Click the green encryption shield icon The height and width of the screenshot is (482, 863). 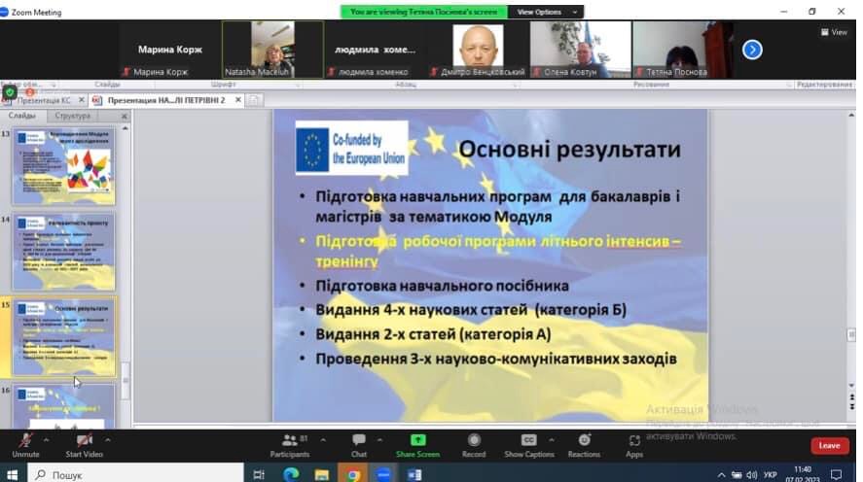10,92
